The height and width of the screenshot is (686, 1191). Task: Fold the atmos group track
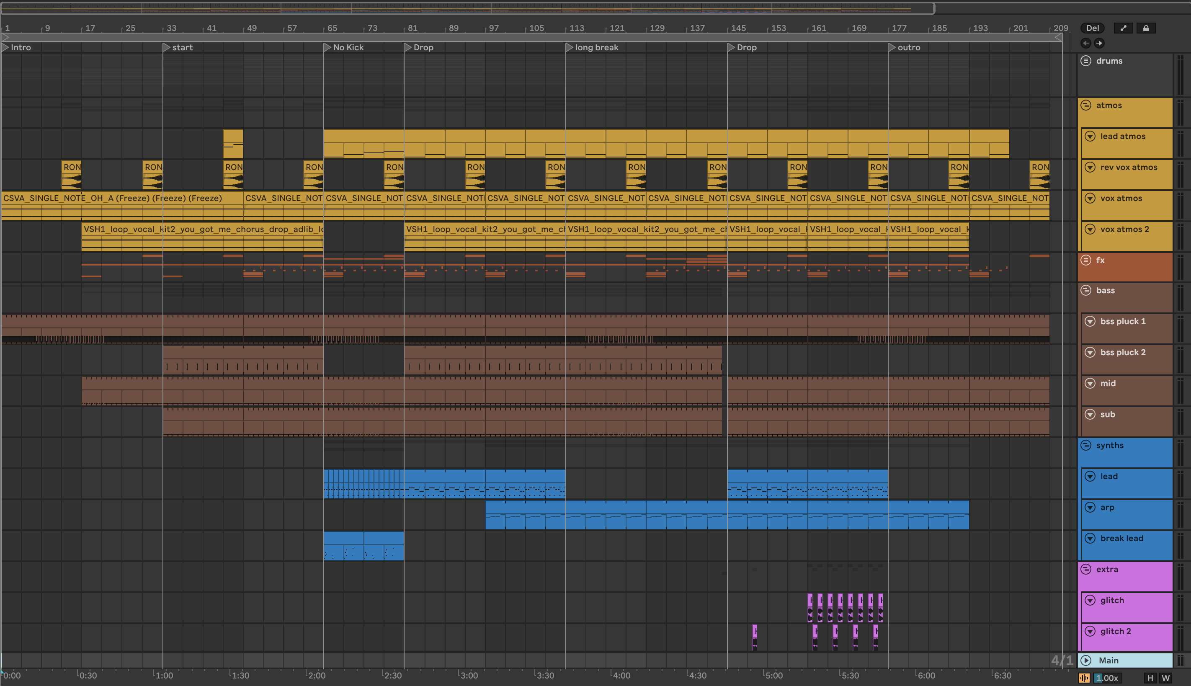(x=1086, y=105)
